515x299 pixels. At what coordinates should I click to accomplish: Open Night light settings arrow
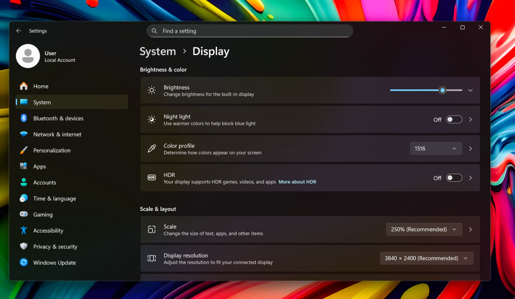(470, 120)
